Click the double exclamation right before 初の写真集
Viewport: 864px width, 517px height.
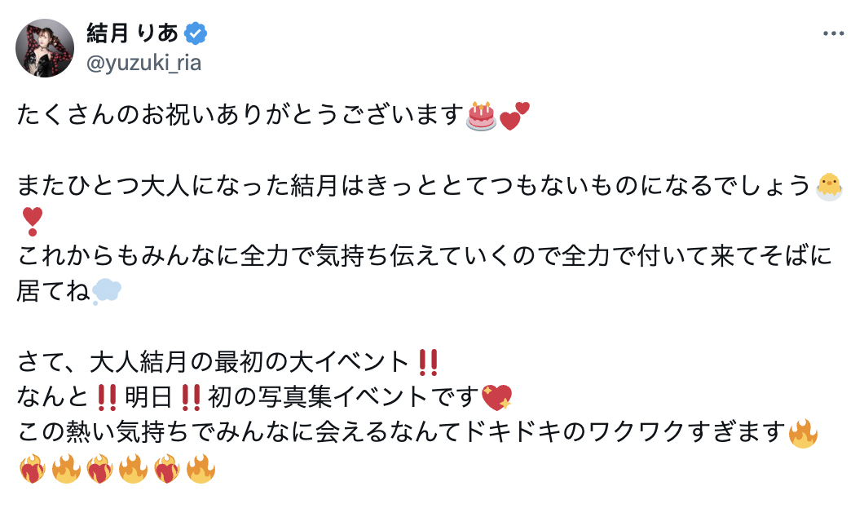point(191,397)
